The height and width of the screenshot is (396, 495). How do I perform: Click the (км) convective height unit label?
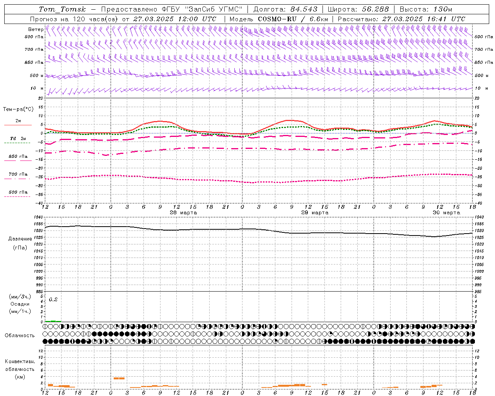[20, 377]
